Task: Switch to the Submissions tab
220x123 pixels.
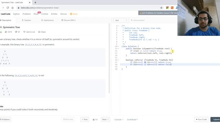Action: pyautogui.click(x=47, y=20)
